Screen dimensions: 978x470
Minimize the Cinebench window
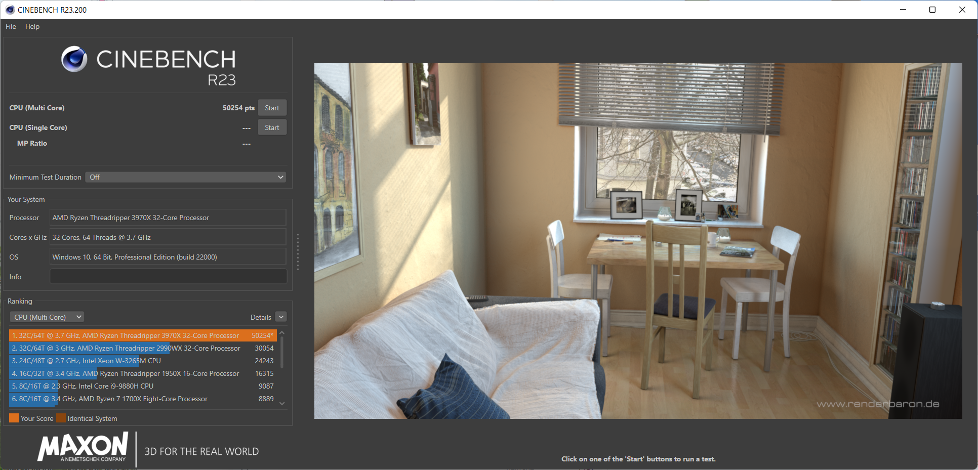click(903, 10)
